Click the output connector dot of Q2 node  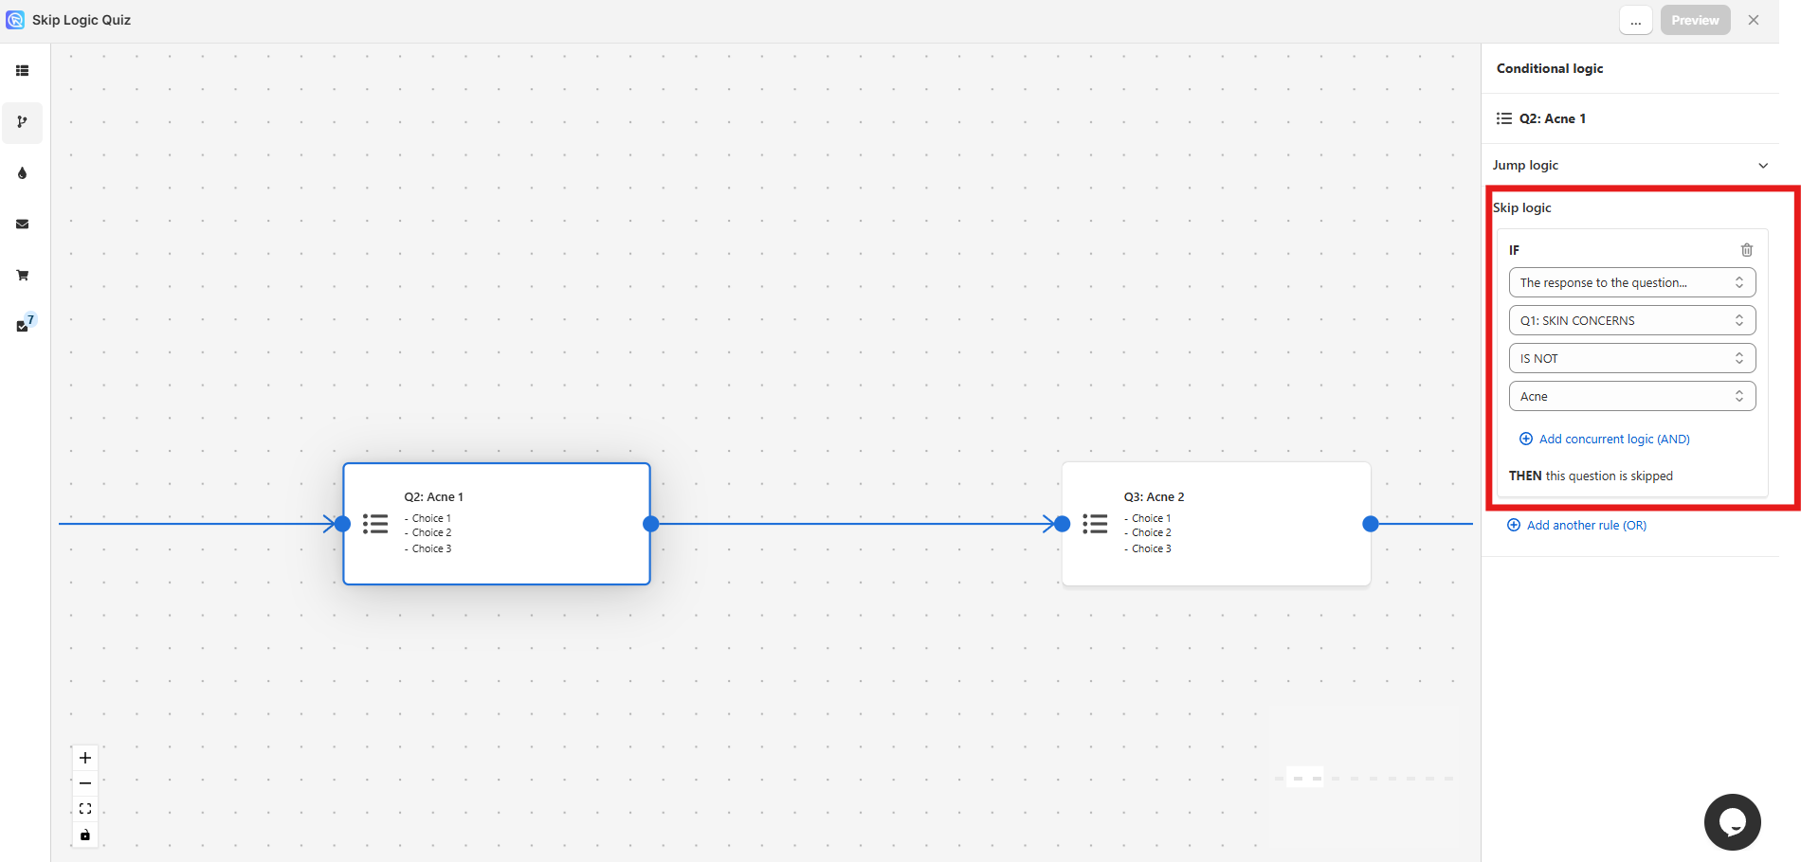(x=650, y=524)
